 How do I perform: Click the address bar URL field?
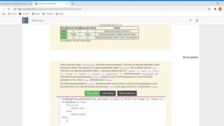pyautogui.click(x=49, y=9)
